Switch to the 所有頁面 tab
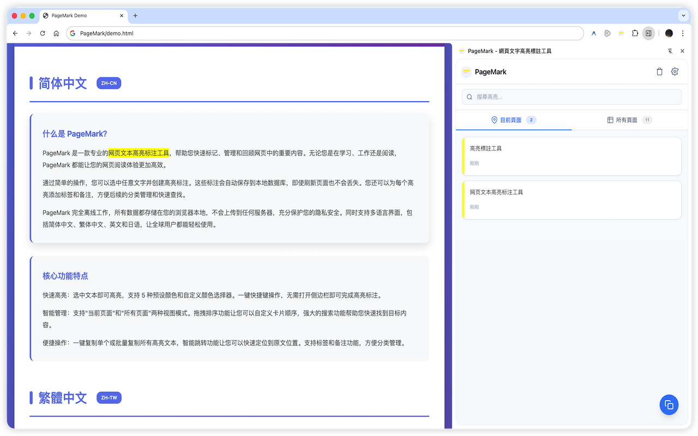This screenshot has height=436, width=698. (630, 120)
